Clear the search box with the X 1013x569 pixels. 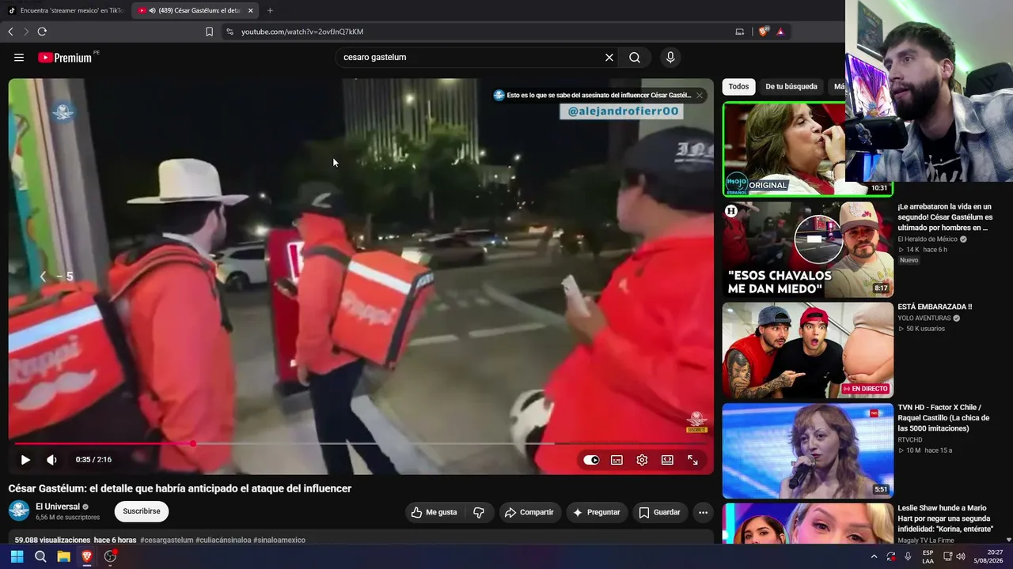point(609,58)
